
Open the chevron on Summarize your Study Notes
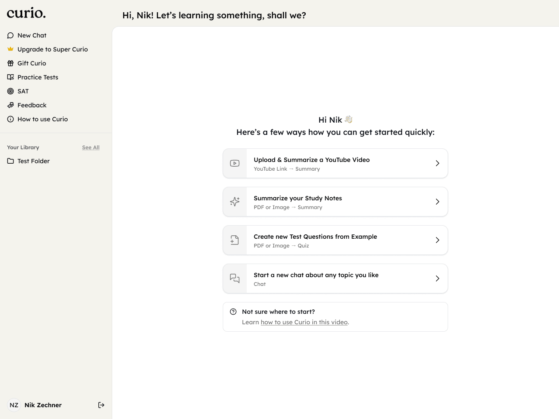click(x=437, y=202)
